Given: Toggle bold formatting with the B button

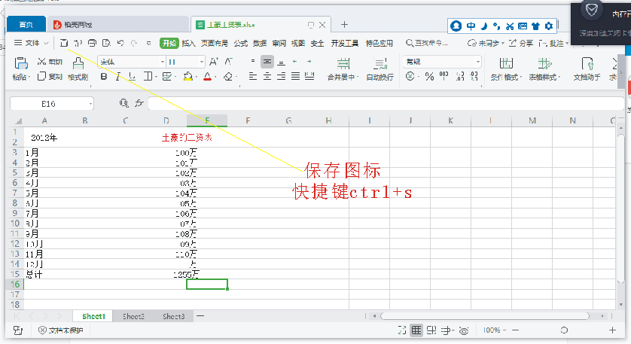Looking at the screenshot, I should (x=104, y=76).
